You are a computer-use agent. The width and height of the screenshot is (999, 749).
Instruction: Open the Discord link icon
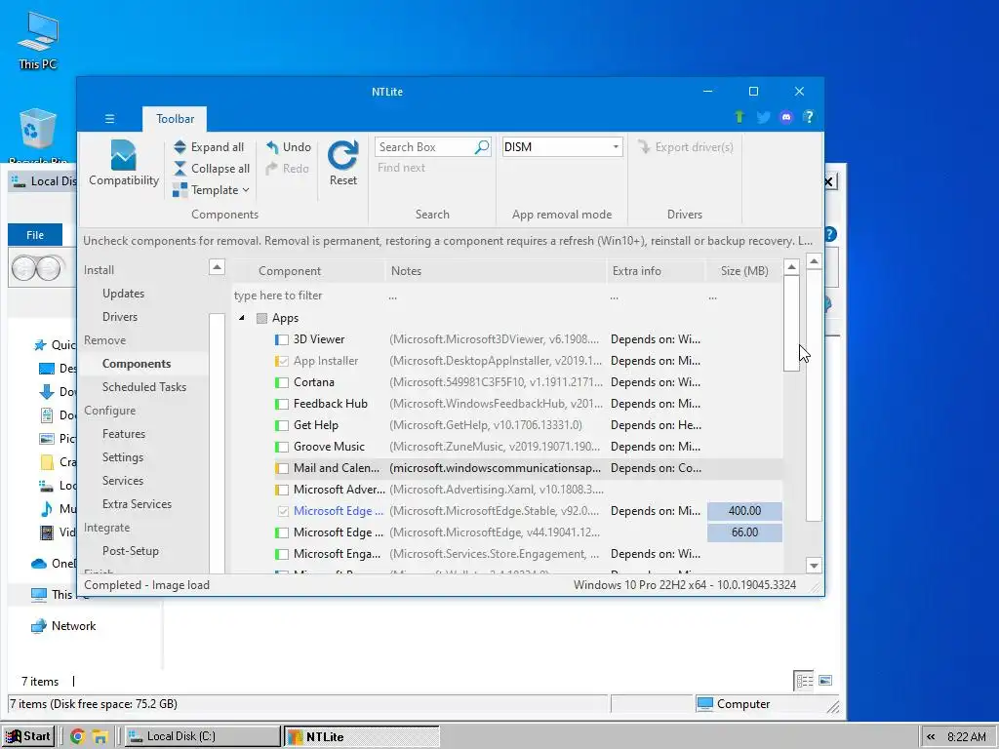(x=786, y=117)
